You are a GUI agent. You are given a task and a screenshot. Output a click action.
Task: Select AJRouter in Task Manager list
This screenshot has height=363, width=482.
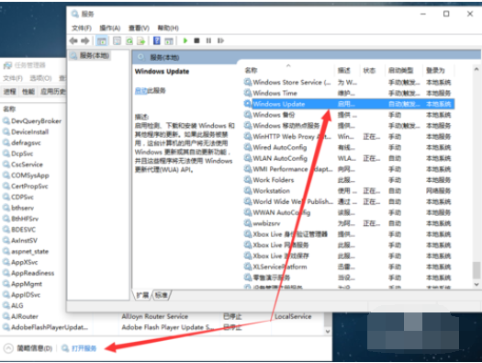(x=25, y=316)
